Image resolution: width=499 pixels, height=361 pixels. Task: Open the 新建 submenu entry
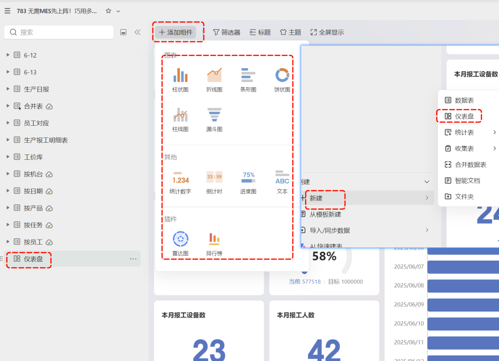click(367, 198)
